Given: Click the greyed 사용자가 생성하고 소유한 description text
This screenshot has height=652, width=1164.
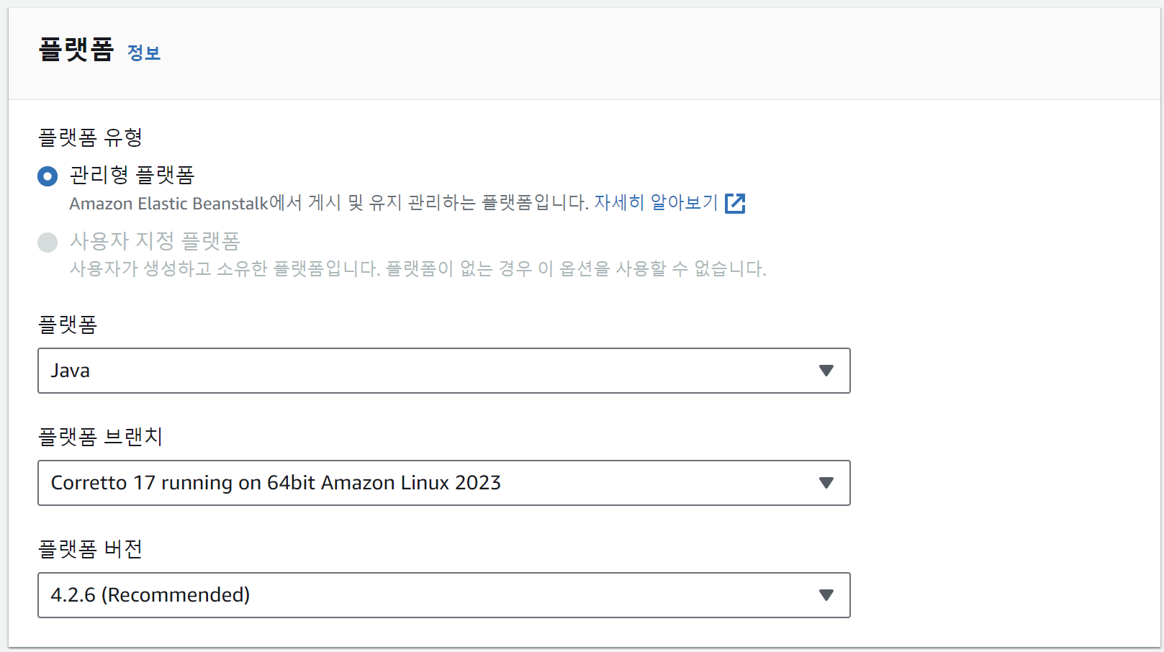Looking at the screenshot, I should coord(418,269).
